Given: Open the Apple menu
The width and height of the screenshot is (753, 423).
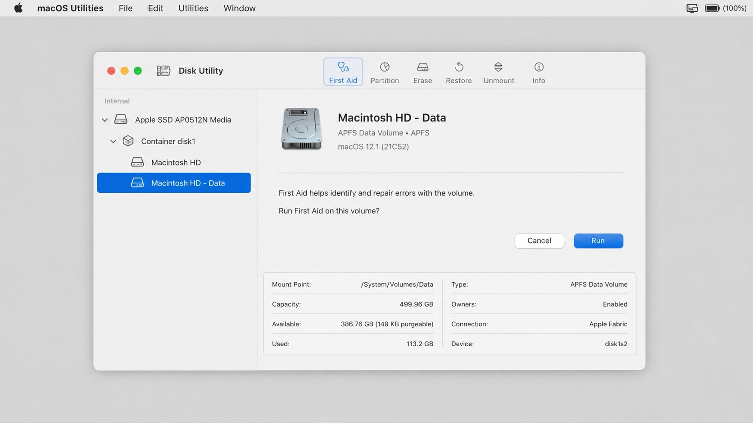Looking at the screenshot, I should pyautogui.click(x=18, y=8).
